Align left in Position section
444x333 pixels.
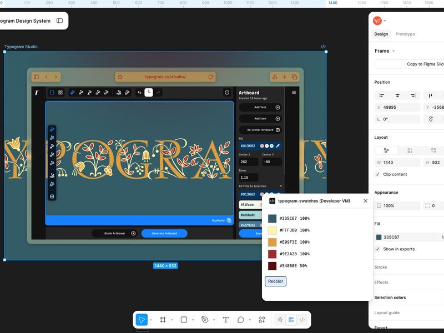pyautogui.click(x=382, y=95)
